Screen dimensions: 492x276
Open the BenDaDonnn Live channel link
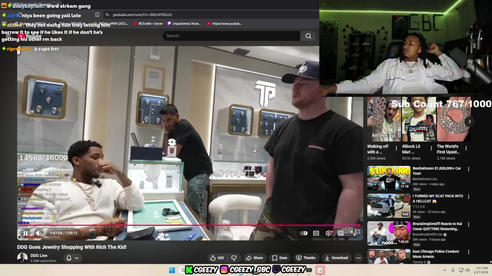pos(425,179)
